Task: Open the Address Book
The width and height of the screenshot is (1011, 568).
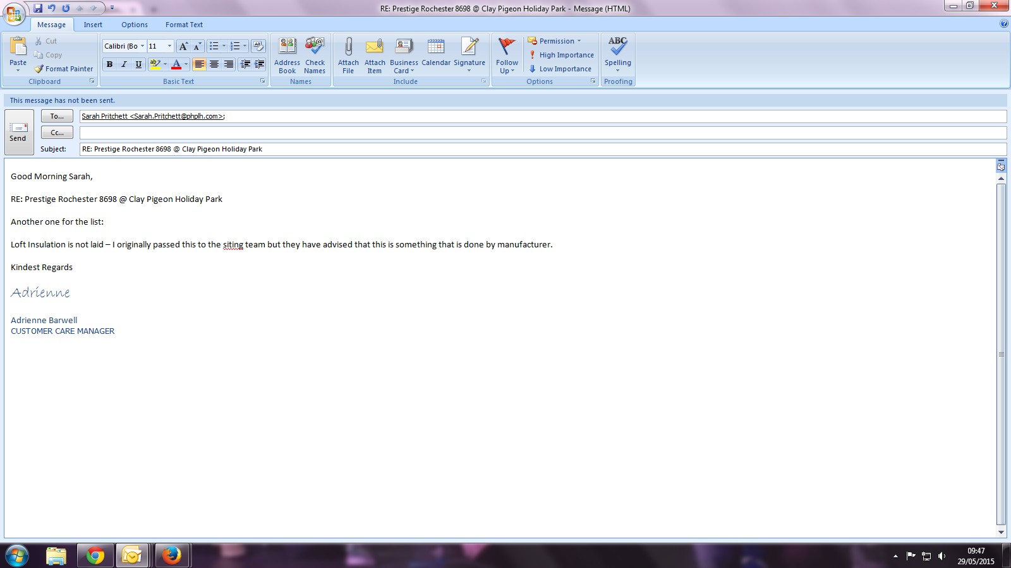Action: coord(287,55)
